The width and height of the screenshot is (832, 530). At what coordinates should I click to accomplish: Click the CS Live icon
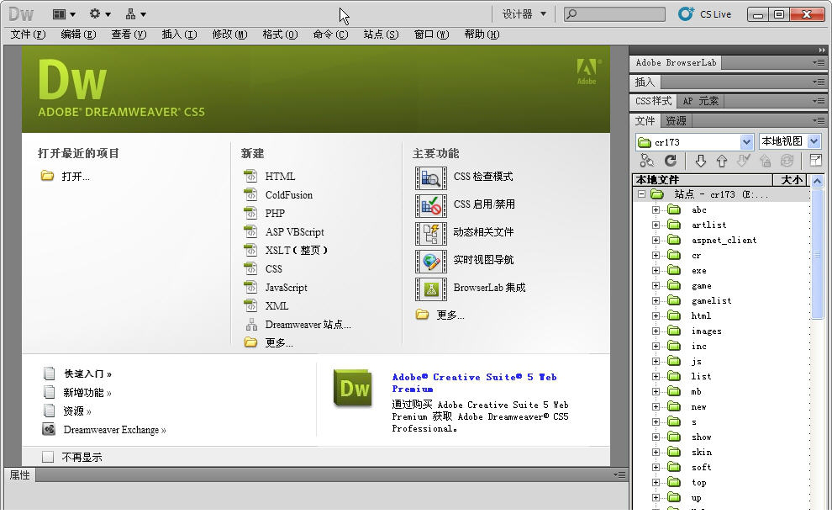point(686,13)
